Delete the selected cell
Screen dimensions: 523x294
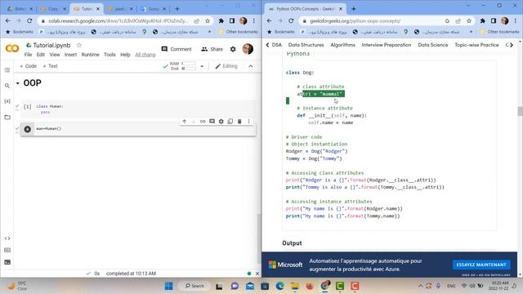pos(239,122)
